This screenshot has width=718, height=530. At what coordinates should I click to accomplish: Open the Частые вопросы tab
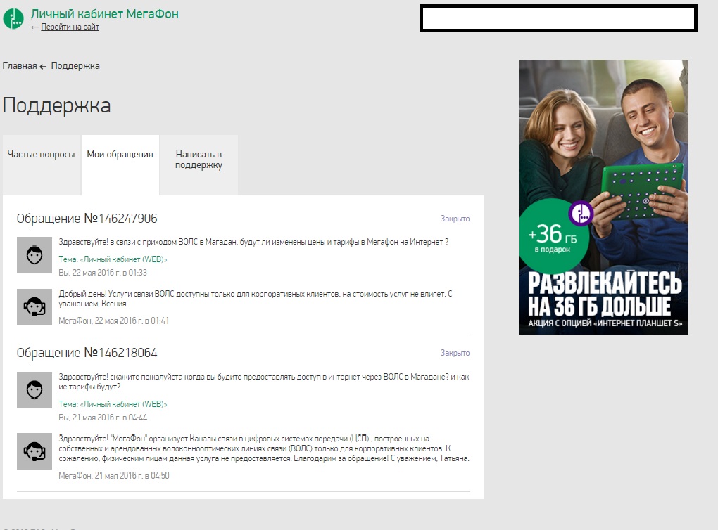click(42, 155)
